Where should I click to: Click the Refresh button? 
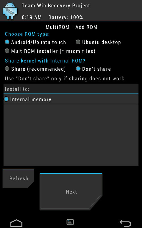click(x=18, y=178)
